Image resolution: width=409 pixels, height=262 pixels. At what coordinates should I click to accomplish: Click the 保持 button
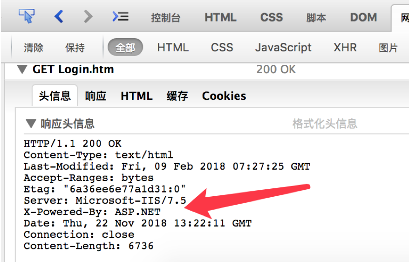point(75,48)
